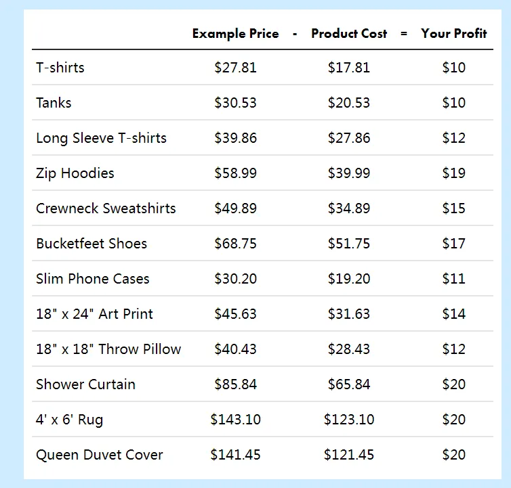511x488 pixels.
Task: Select the $17 Bucketfeet Shoes profit
Action: 453,244
